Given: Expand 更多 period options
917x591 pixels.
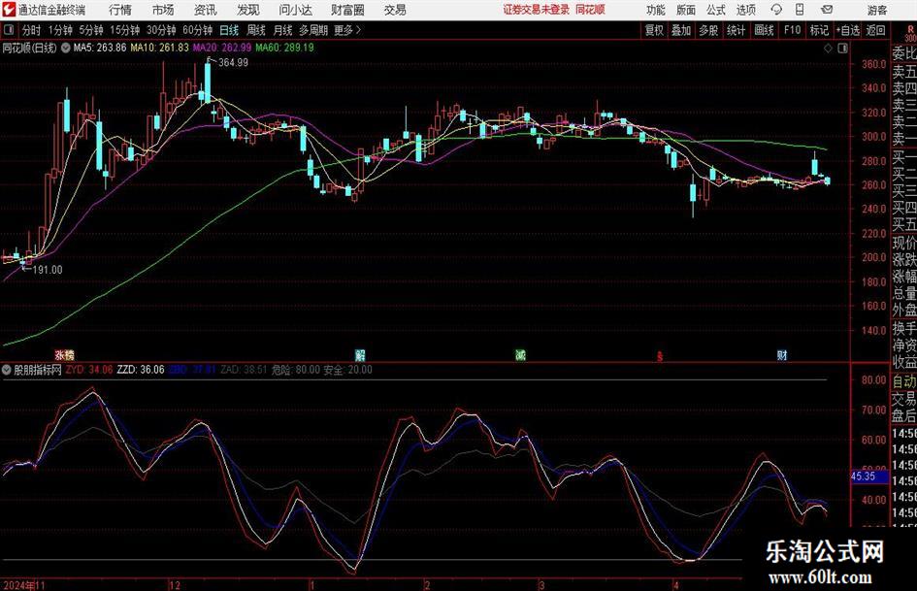Looking at the screenshot, I should coord(347,30).
